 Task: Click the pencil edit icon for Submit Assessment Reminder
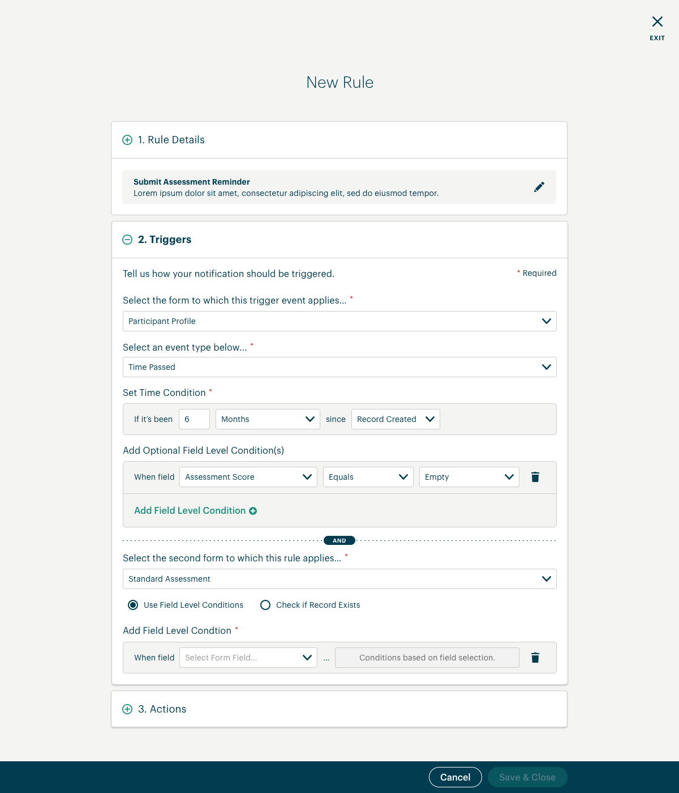[539, 187]
